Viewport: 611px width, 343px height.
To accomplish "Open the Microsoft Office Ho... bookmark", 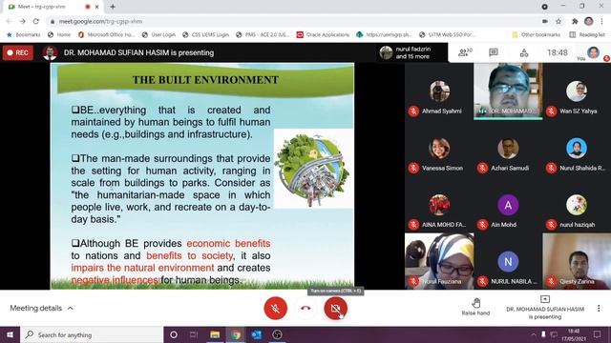I will click(106, 34).
